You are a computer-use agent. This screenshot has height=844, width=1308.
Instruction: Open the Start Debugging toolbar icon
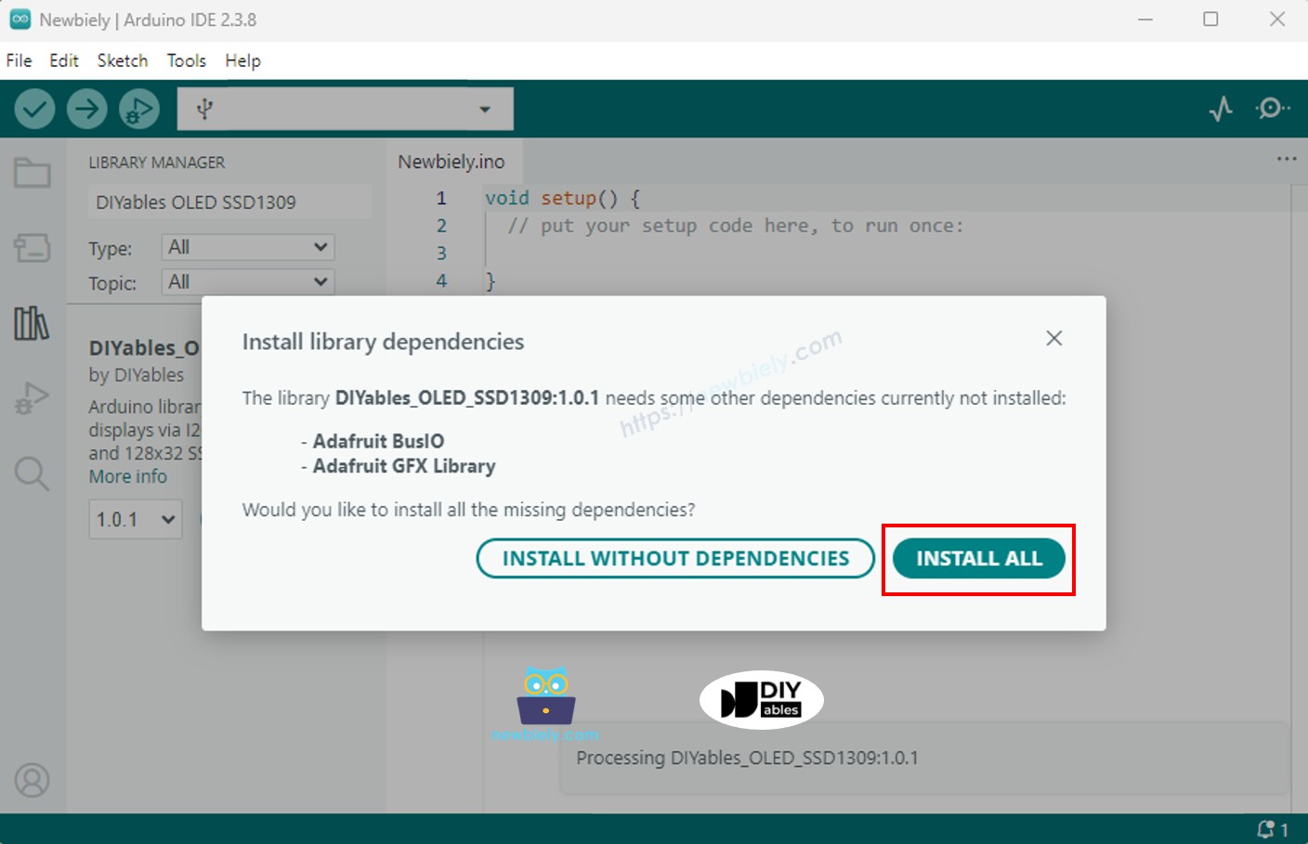[x=137, y=108]
